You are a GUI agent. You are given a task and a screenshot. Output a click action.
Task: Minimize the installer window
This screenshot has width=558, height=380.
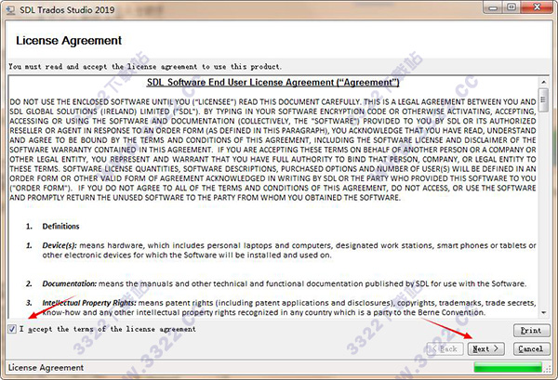(x=493, y=7)
